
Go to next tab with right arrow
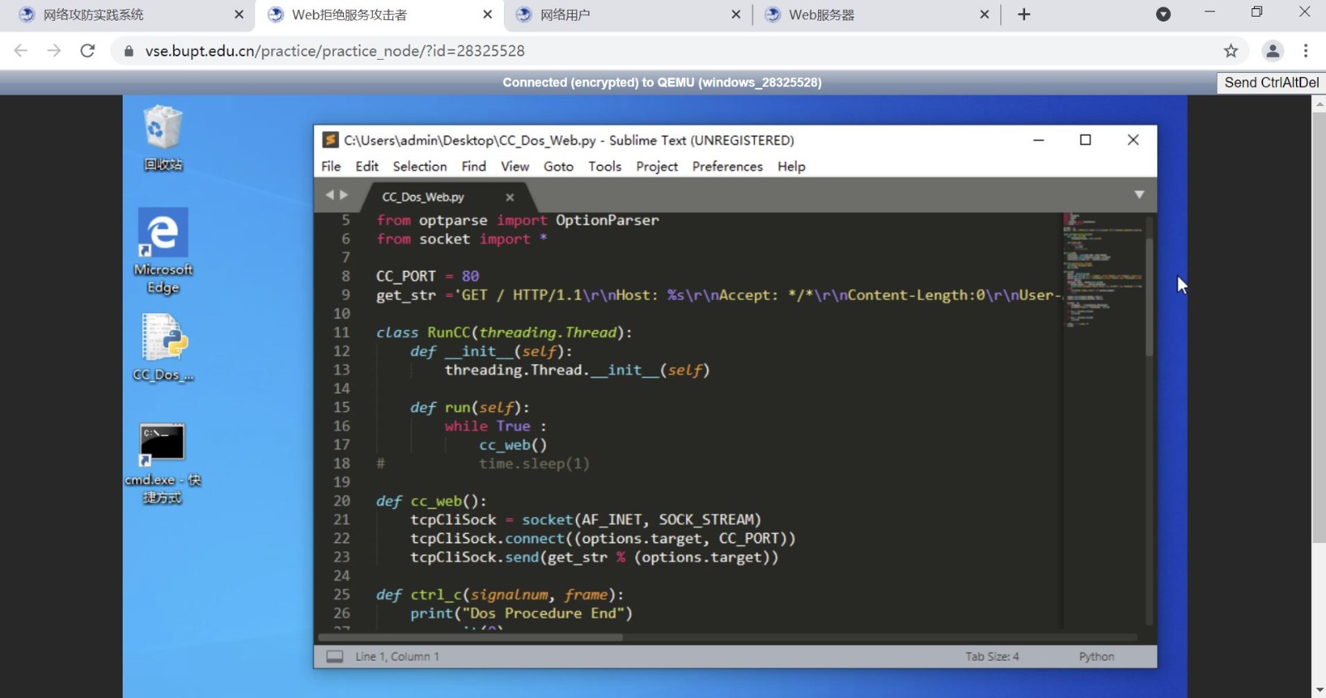344,195
